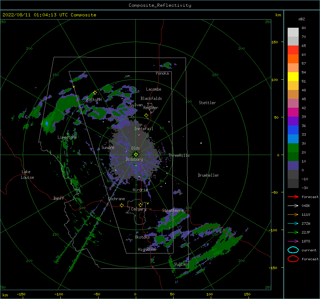Click the radar site marker at Olds
The image size is (320, 299).
(x=136, y=155)
